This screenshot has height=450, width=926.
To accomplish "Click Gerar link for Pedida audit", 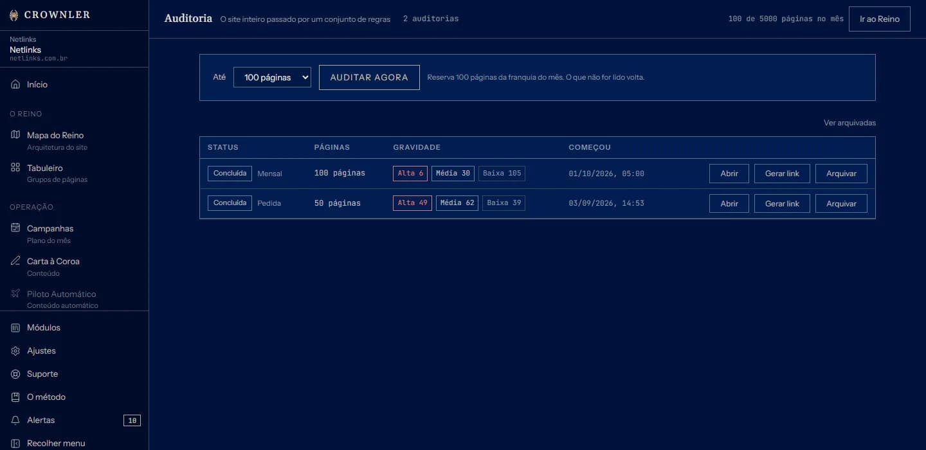I will point(782,204).
